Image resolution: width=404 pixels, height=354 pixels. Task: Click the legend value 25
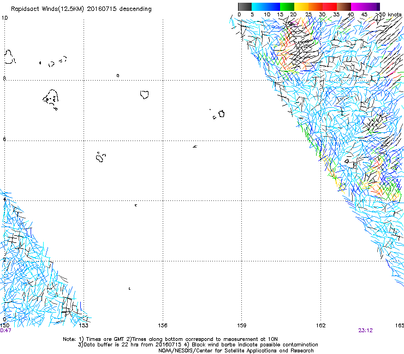tap(308, 15)
